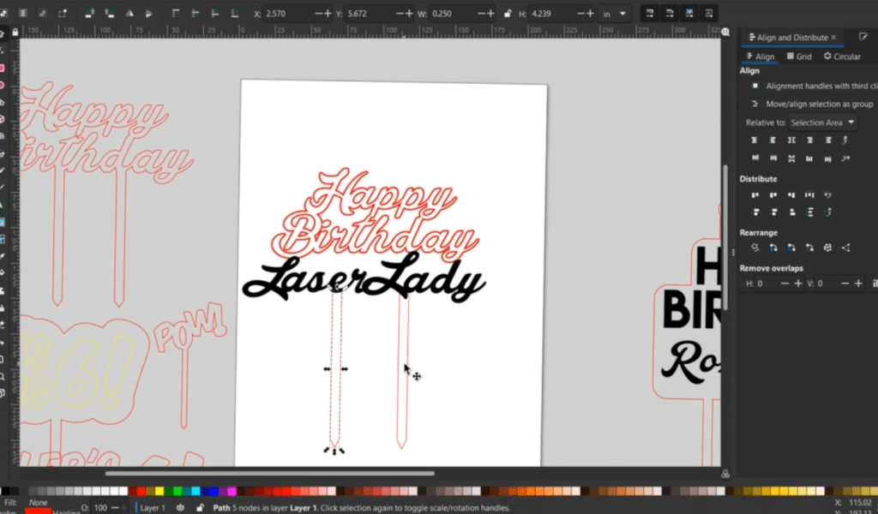Click first Distribute icon in top row
Screen dimensions: 878x514
[x=755, y=195]
